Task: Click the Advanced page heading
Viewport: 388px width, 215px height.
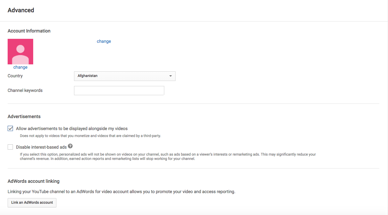Action: [x=21, y=10]
